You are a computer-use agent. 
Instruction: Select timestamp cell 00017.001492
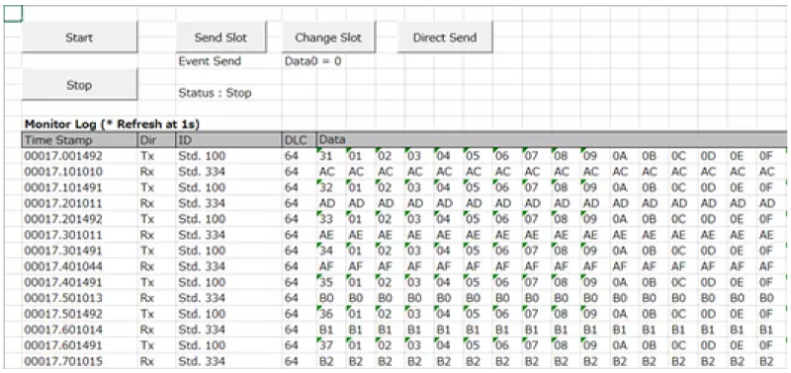pos(80,156)
